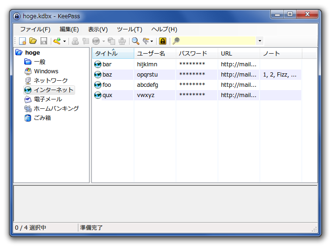
Task: Click the note cell '1, 2, Fizz, ...'
Action: [280, 75]
